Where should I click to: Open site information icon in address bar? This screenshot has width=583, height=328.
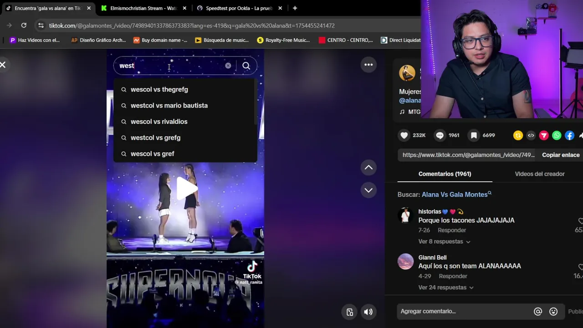point(41,26)
